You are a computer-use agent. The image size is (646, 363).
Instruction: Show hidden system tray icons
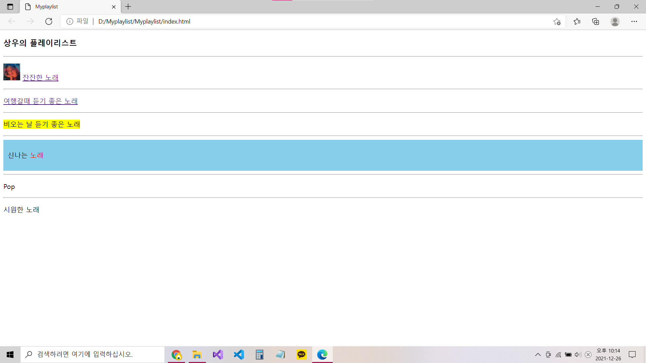coord(538,355)
